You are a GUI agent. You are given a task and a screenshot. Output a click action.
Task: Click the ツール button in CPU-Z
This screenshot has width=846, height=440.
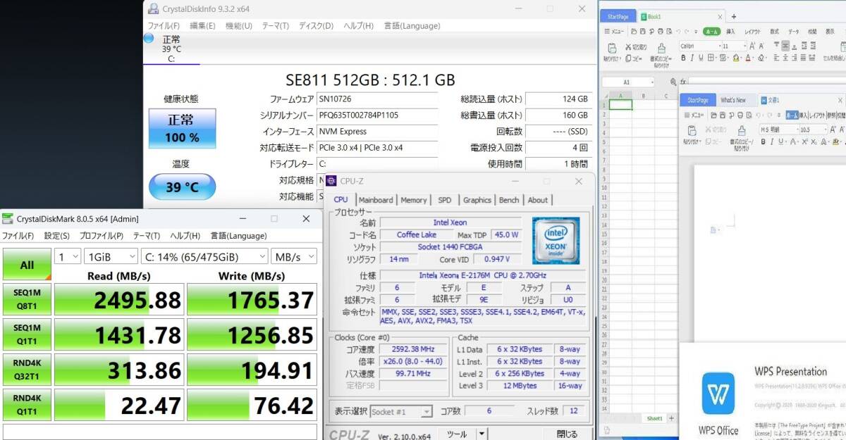456,434
